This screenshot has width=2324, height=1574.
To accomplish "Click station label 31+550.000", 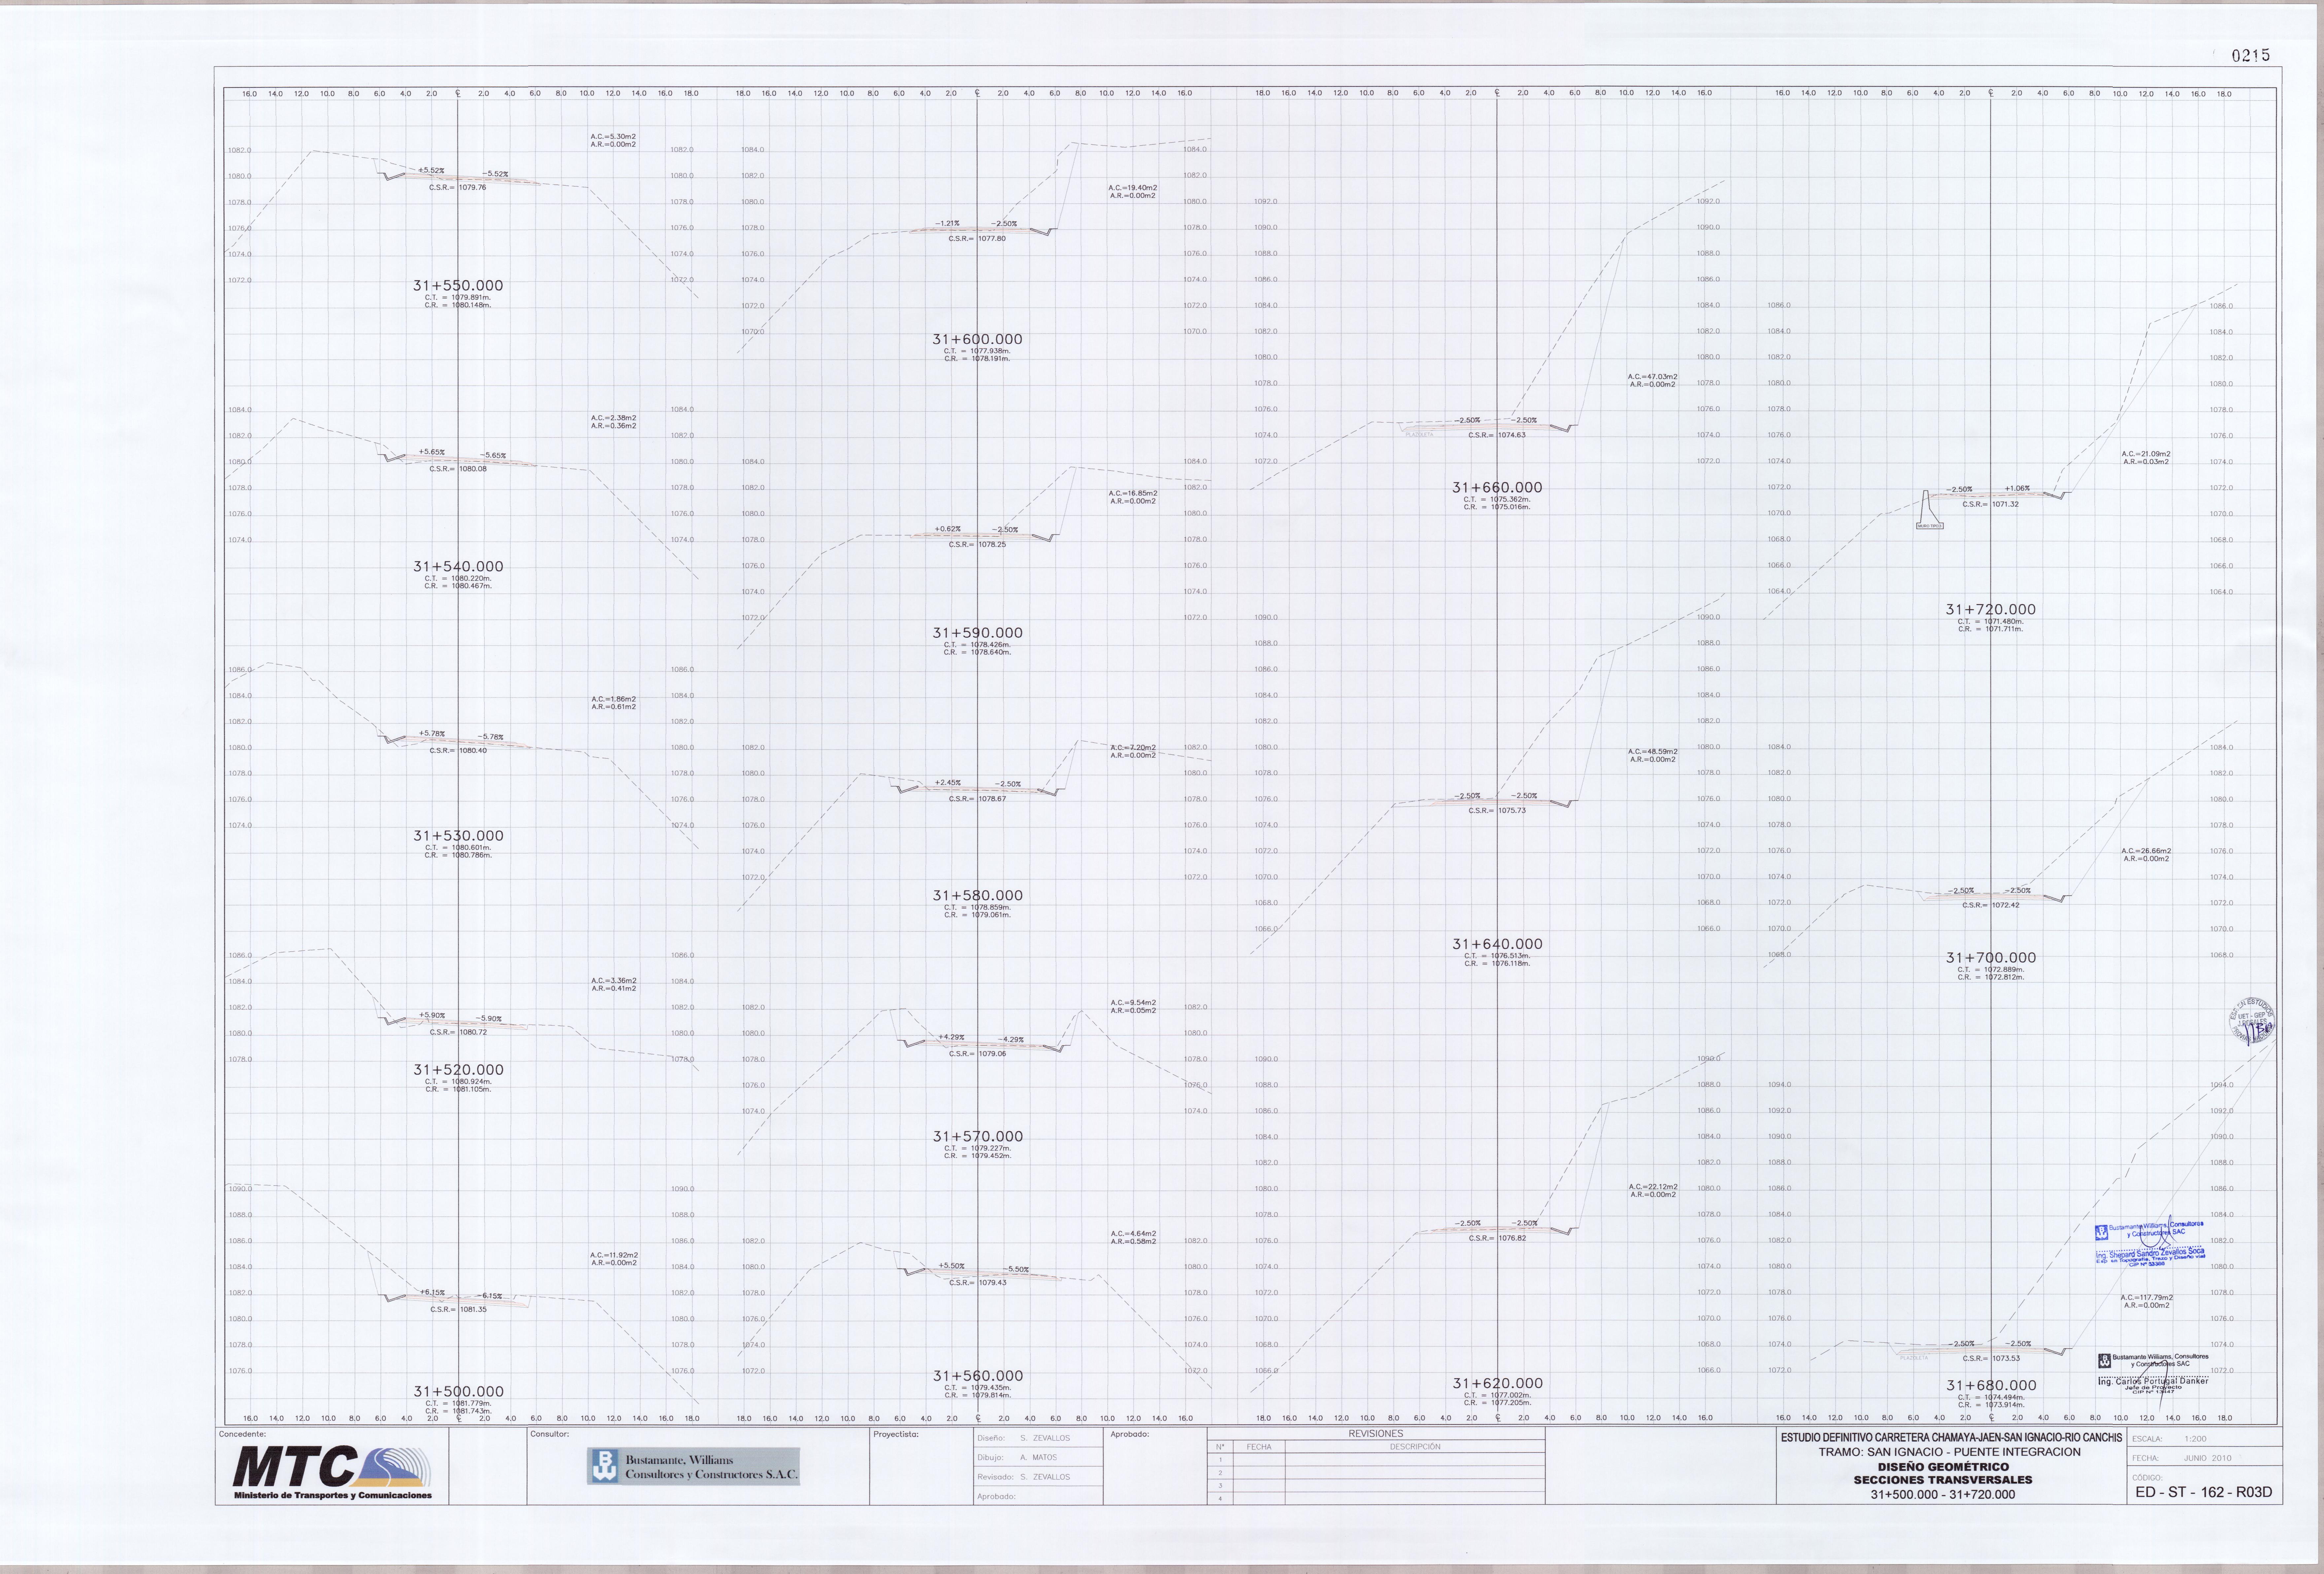I will [x=458, y=286].
